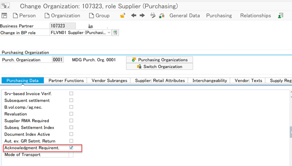The height and width of the screenshot is (166, 292).
Task: Open the Vendor: Texts tab
Action: [x=248, y=80]
